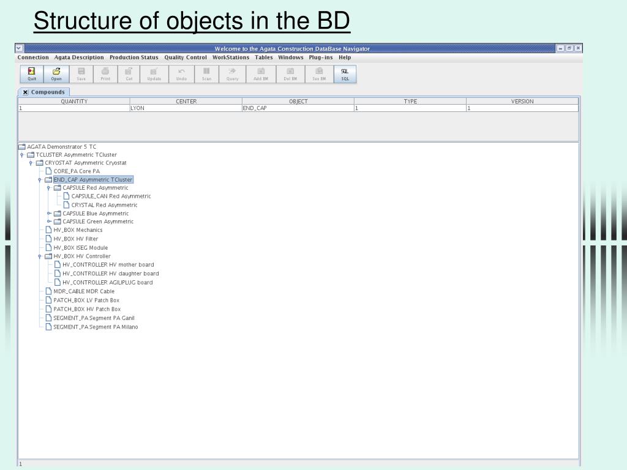The image size is (627, 470).
Task: Click the Update toolbar icon
Action: [154, 74]
